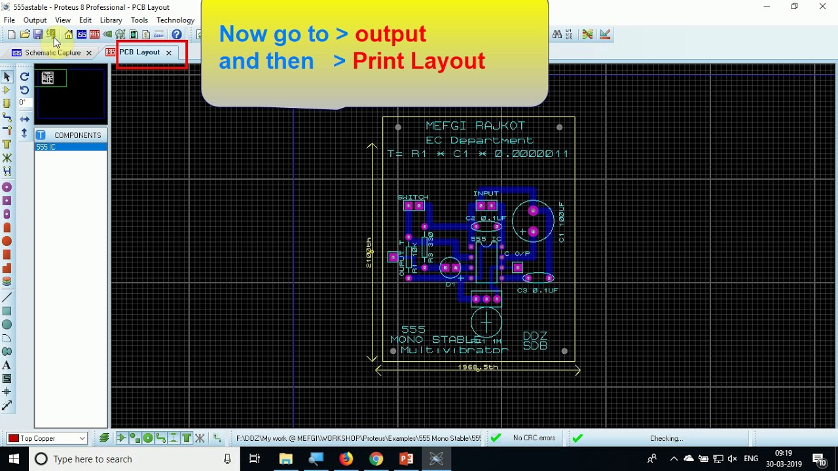The height and width of the screenshot is (471, 838).
Task: Select Connectivity Highlight tool
Action: click(7, 171)
